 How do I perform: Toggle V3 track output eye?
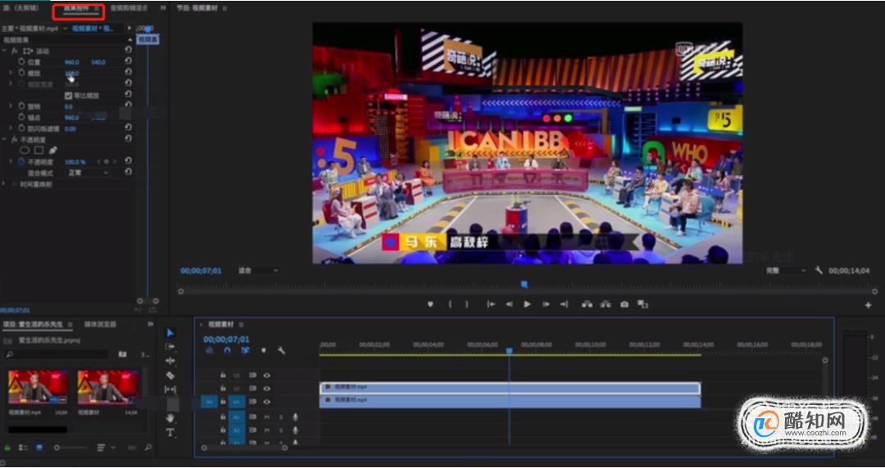[266, 375]
